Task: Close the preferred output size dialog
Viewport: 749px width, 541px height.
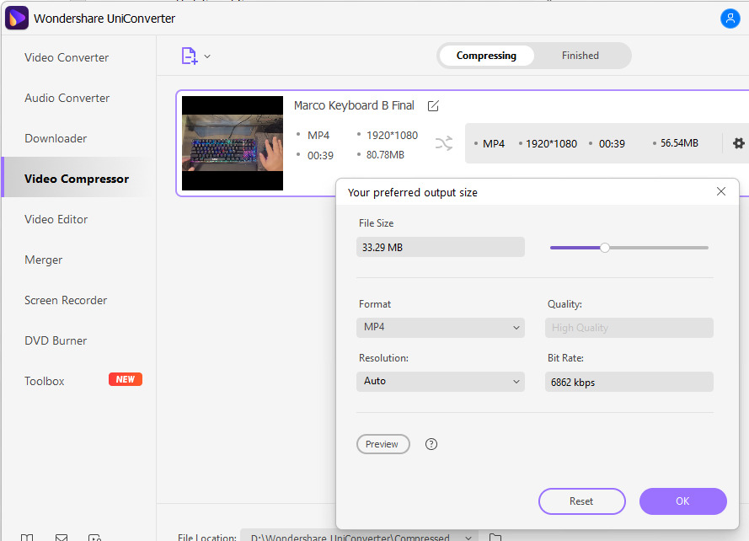Action: [x=721, y=191]
